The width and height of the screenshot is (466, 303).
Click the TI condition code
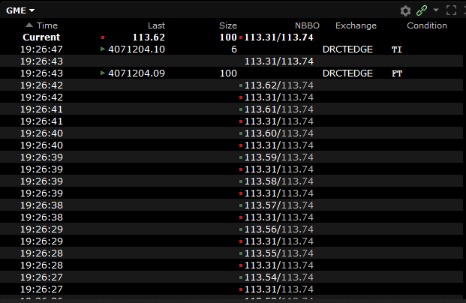coord(397,49)
